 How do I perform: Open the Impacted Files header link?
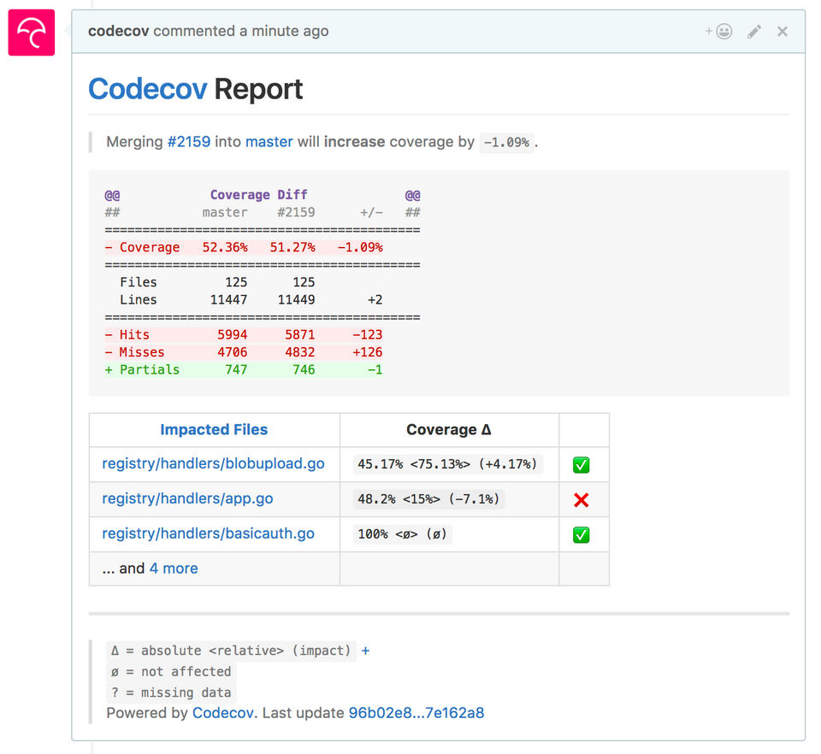point(214,430)
